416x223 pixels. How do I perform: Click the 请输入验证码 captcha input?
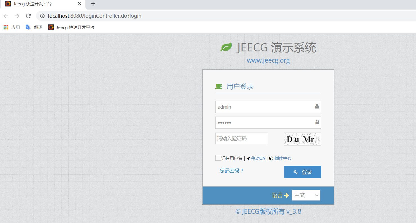241,138
